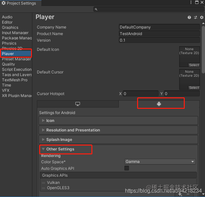205x197 pixels.
Task: Edit the Product Name field
Action: coord(159,34)
